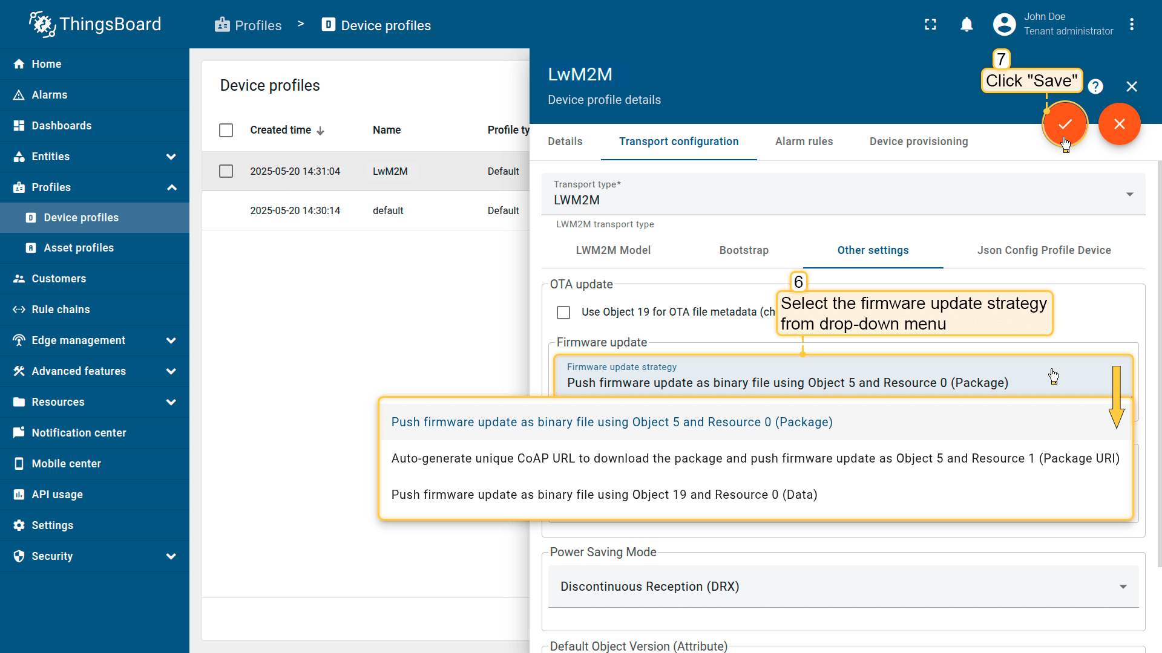Open Rule chains in the sidebar

(61, 310)
